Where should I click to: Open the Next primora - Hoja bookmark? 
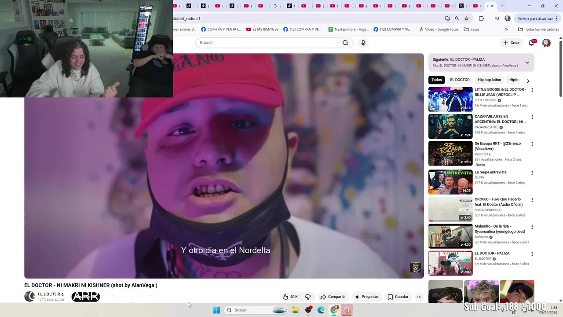(348, 29)
